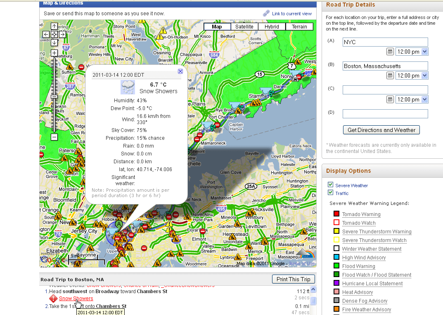Click the Dense Fog Advisory legend link
Image resolution: width=443 pixels, height=315 pixels.
[x=365, y=301]
